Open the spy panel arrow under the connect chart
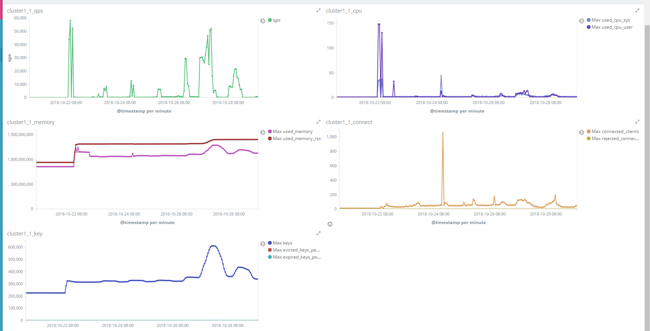This screenshot has width=650, height=331. 330,224
